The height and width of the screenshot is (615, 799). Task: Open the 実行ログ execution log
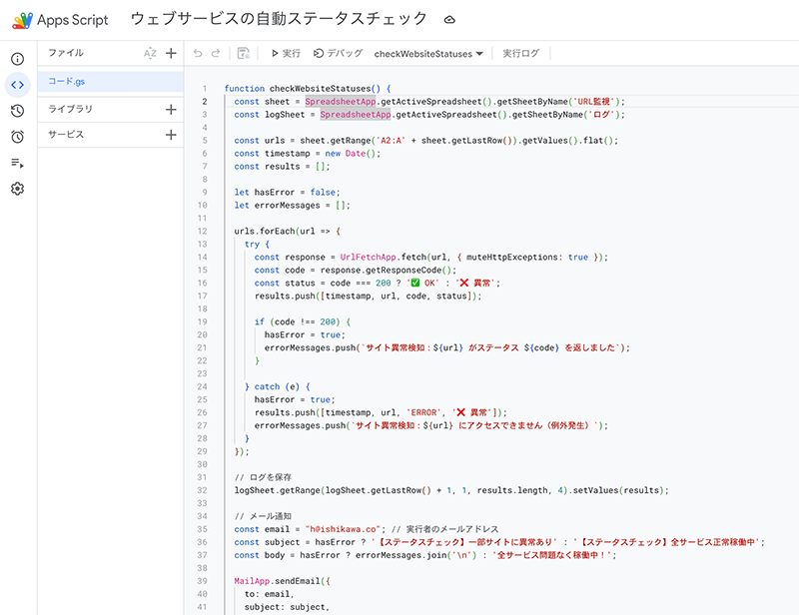pos(520,54)
